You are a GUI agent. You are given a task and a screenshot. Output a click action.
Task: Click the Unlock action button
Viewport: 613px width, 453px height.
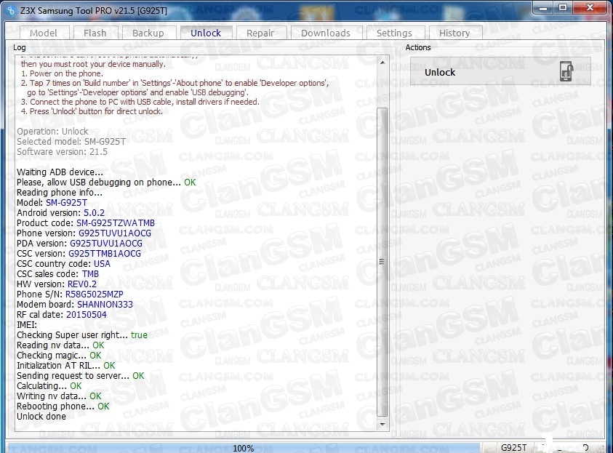tap(500, 71)
